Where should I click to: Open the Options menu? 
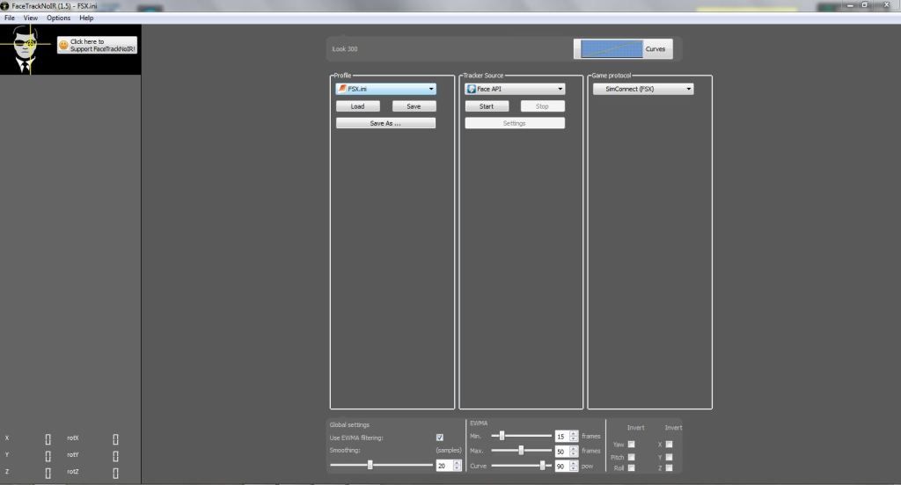58,18
